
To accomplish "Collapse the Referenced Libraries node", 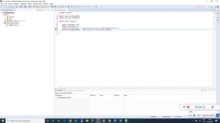I will point(3,23).
